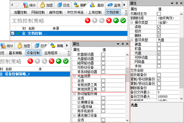Toggle 复制/移动到备份 checkbox
The image size is (184, 123).
click(x=159, y=79)
